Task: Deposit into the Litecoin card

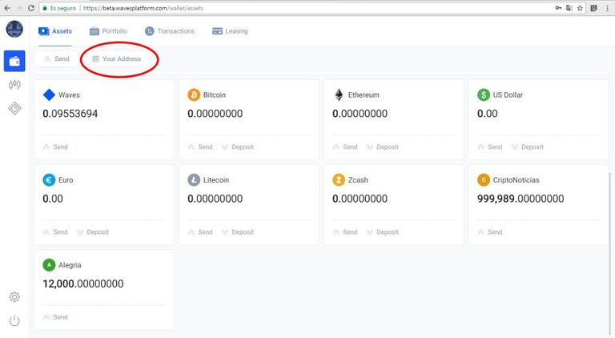Action: tap(238, 232)
